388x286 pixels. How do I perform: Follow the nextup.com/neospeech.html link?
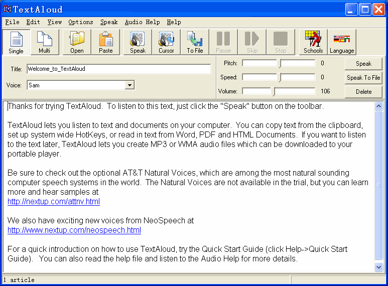tap(74, 230)
